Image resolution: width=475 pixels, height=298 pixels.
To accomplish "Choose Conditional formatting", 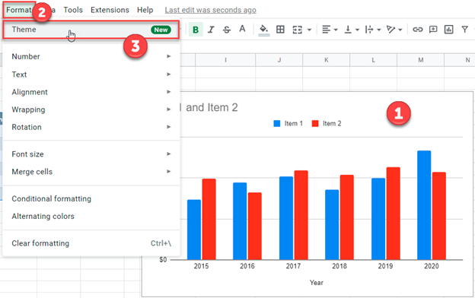I will (x=91, y=198).
